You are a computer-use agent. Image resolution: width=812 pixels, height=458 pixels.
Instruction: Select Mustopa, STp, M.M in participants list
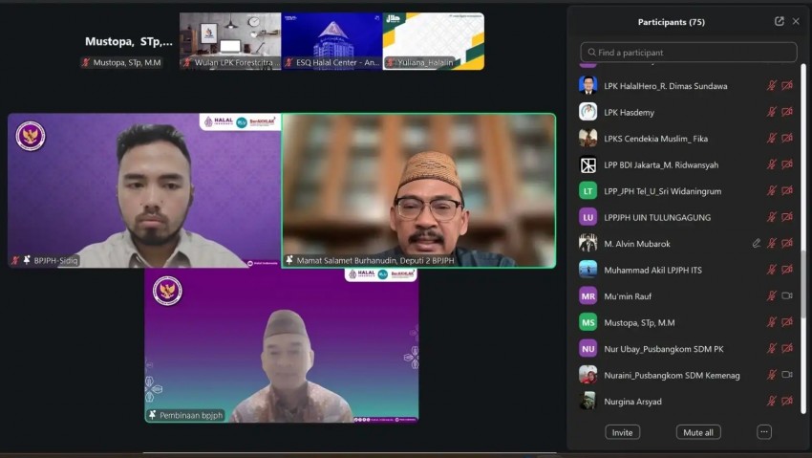click(639, 323)
